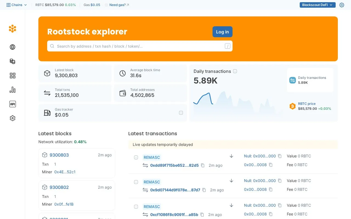Click the Average block time 31.6s stat
The image size is (351, 219).
150,73
